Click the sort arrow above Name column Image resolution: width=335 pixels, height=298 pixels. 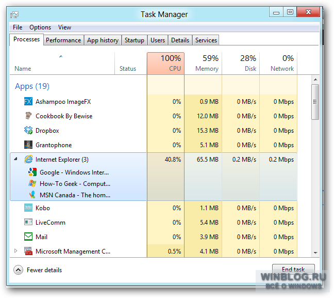point(61,56)
